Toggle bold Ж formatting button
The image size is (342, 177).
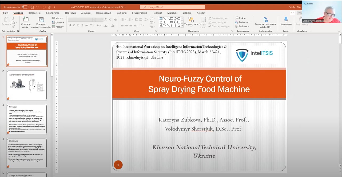tap(70, 25)
